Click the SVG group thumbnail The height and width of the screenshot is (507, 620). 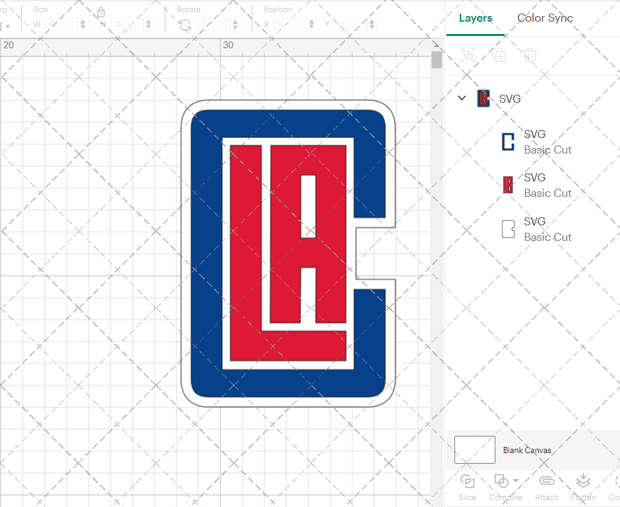point(483,98)
